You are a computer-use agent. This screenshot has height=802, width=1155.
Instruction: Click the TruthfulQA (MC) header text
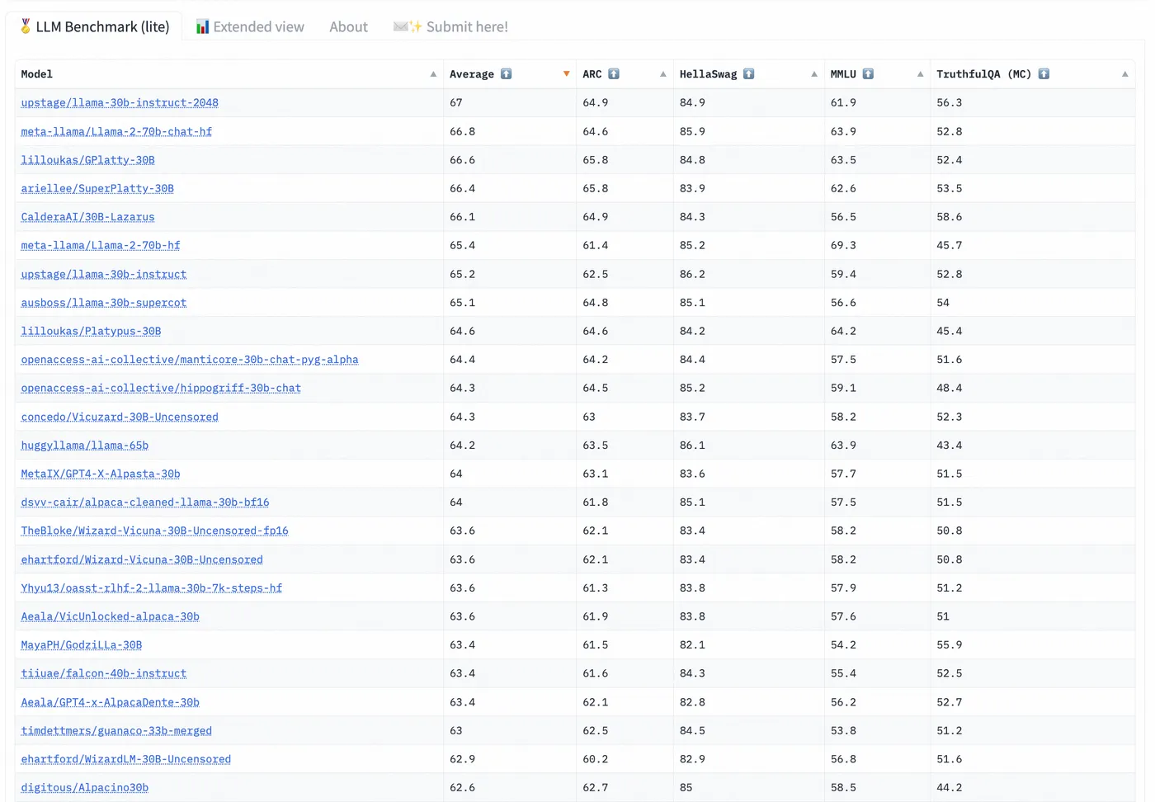click(x=983, y=74)
